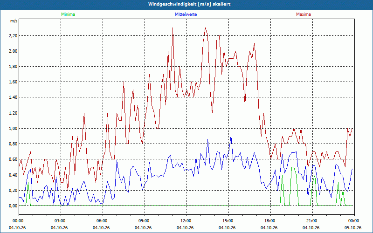The width and height of the screenshot is (373, 233).
Task: Select the 2,20 y-axis label
Action: [13, 36]
